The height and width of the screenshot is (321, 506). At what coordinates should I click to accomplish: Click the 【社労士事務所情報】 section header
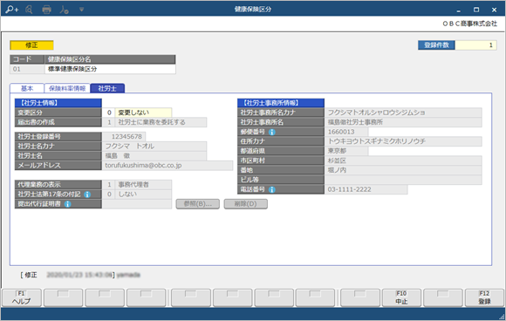(281, 103)
